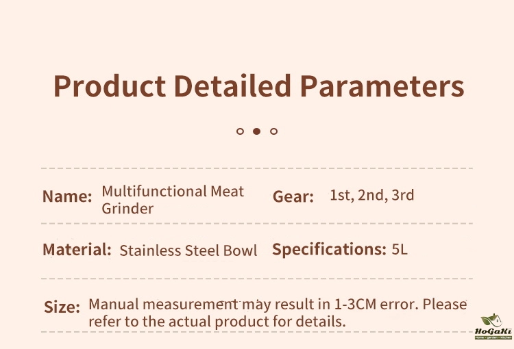Click the dashed divider above the Material row

pos(257,223)
